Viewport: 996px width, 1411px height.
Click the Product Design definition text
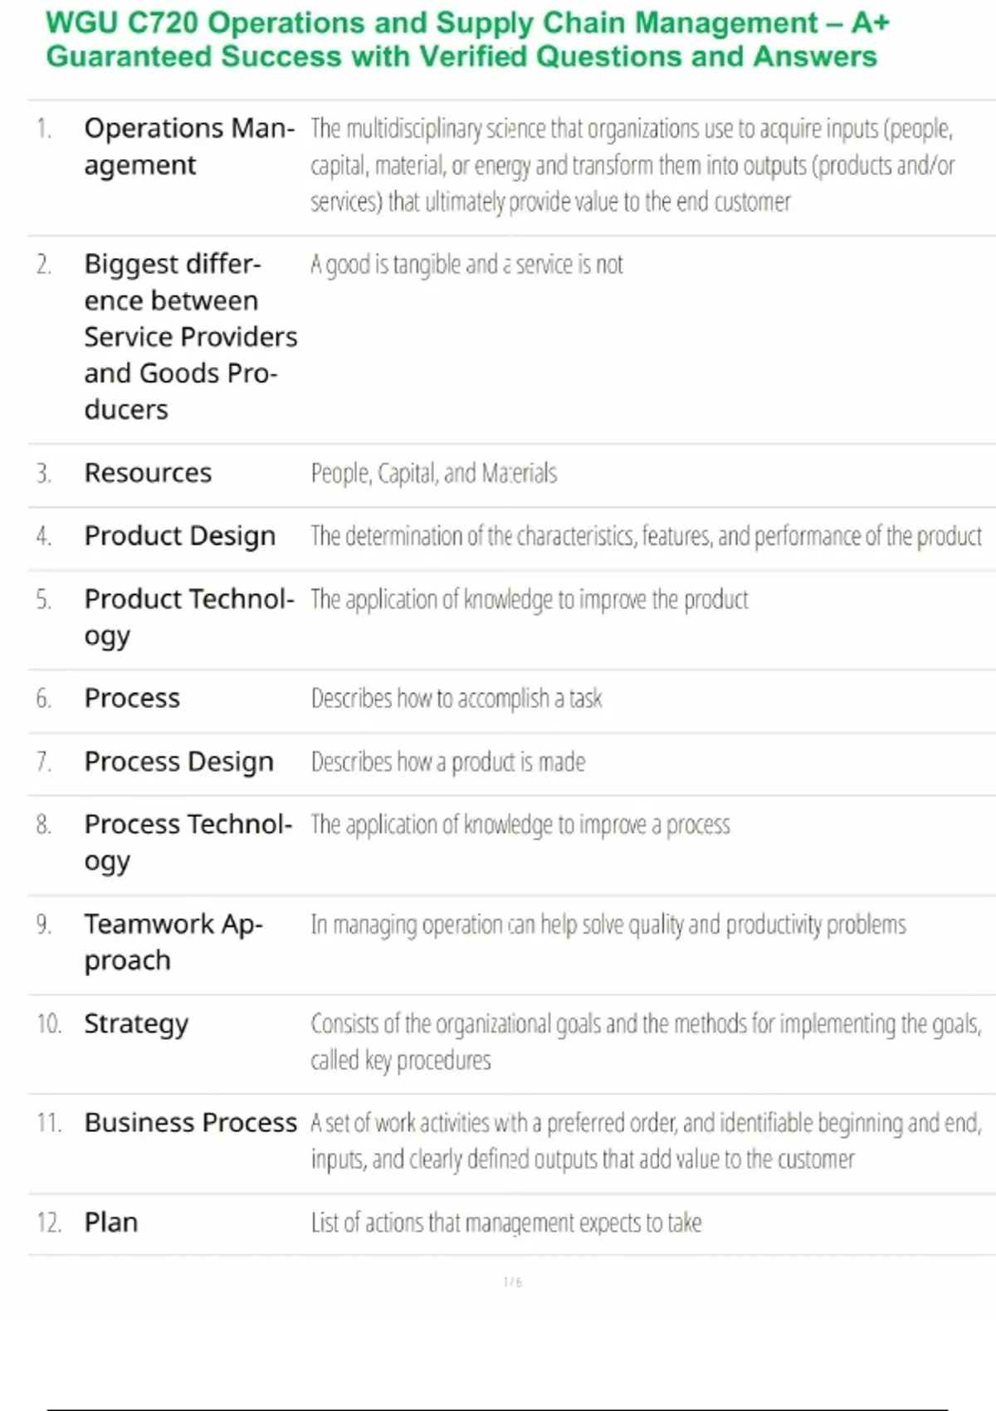(646, 536)
